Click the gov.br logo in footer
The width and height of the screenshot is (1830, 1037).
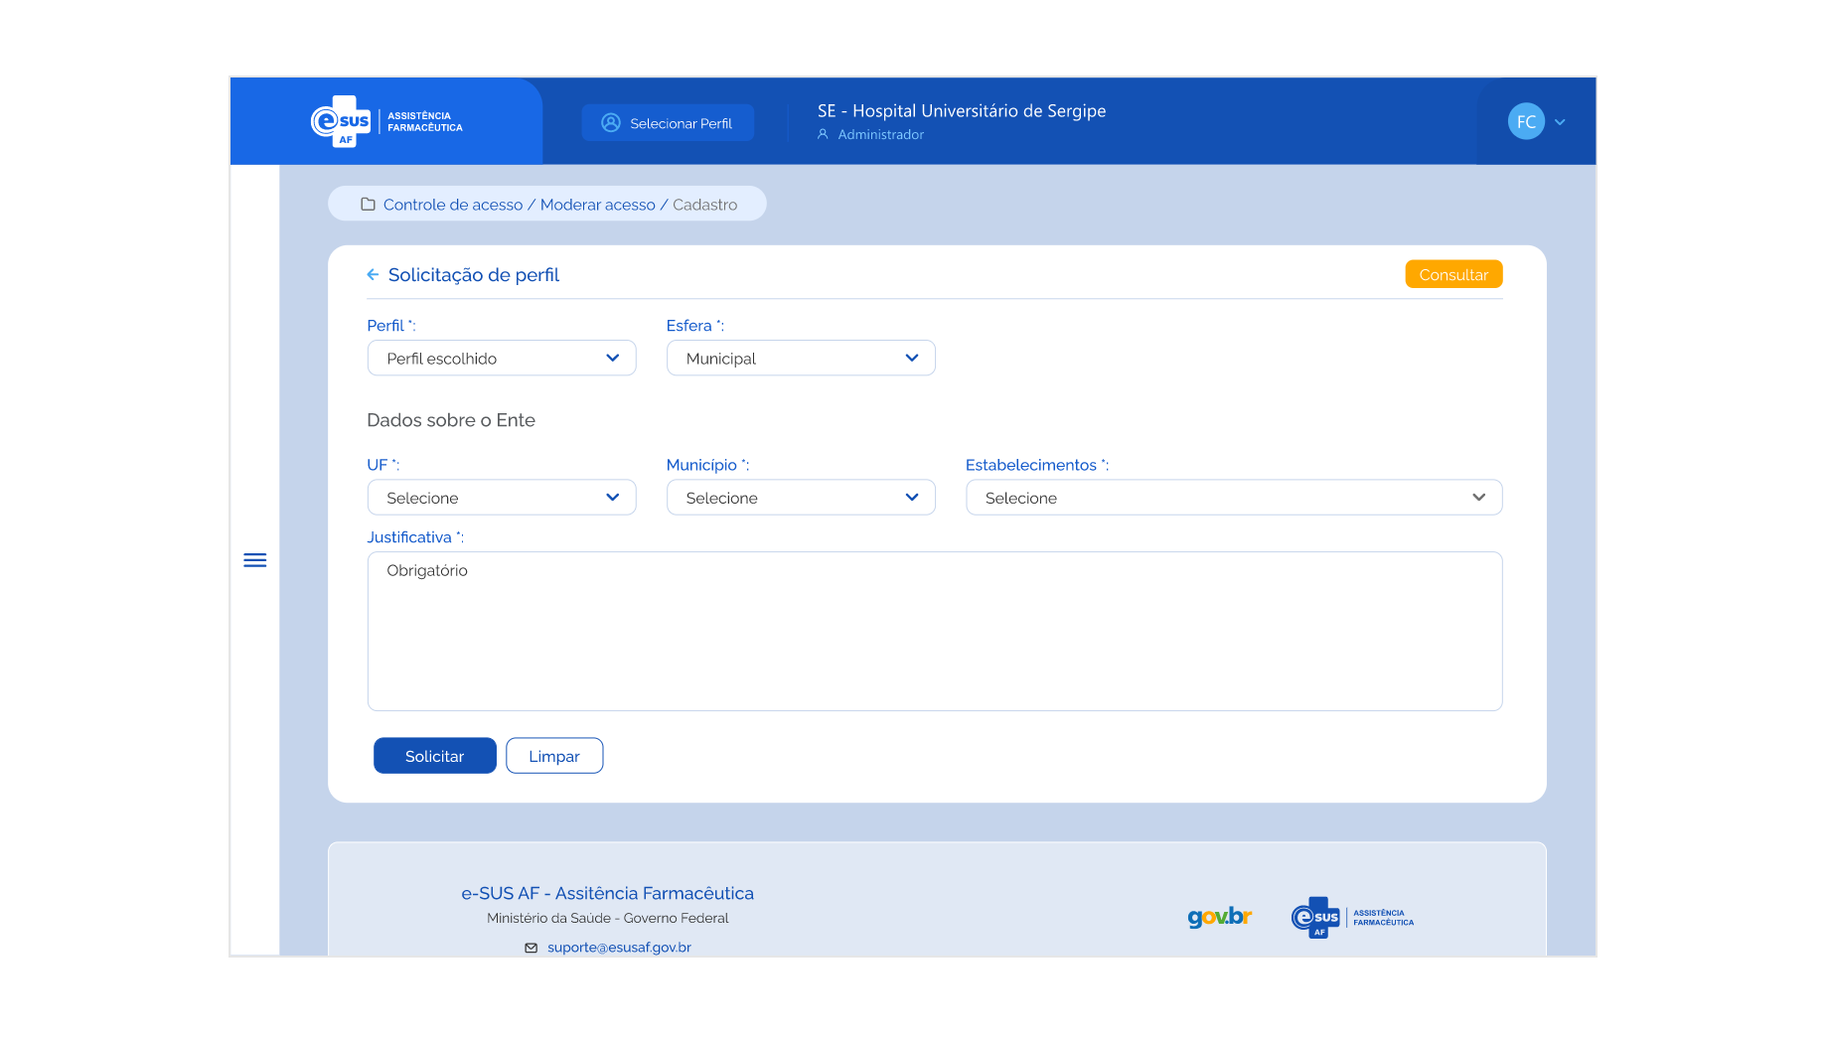tap(1219, 916)
